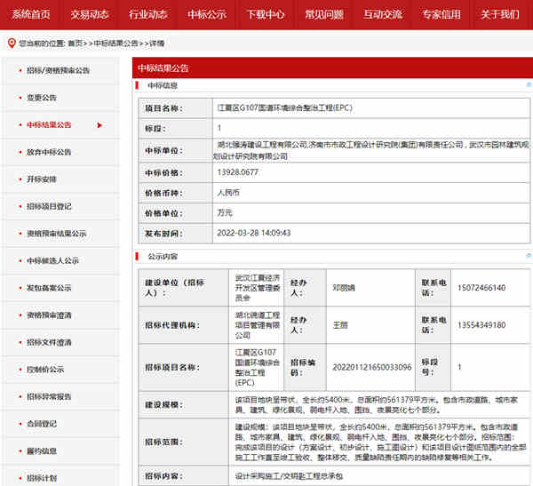The image size is (533, 486).
Task: Click the 中标价格 label cell
Action: coord(176,172)
